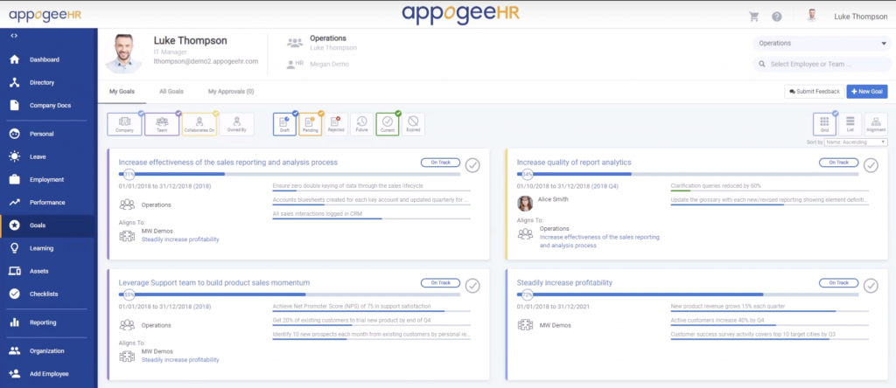Open the Checklists checkmark icon
Viewport: 896px width, 388px height.
pos(14,294)
